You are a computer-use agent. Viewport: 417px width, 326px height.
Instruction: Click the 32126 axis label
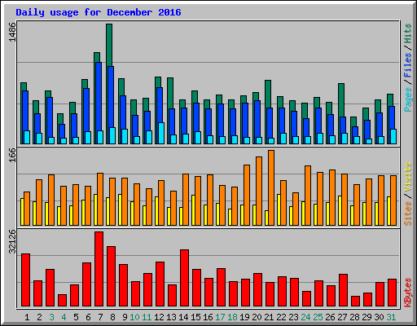12,241
